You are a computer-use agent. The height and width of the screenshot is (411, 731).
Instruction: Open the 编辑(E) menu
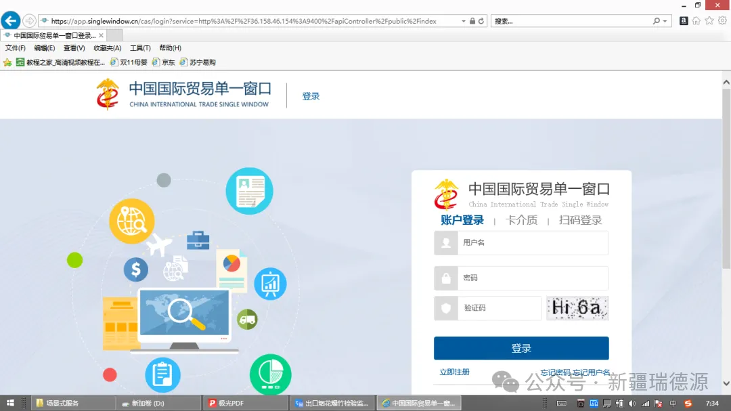[x=44, y=48]
